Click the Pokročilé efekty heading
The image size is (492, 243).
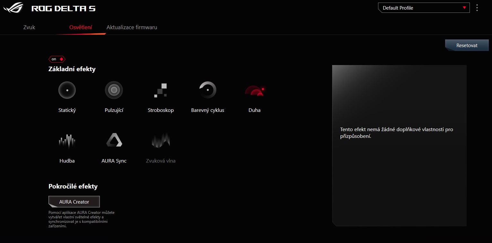(x=73, y=186)
